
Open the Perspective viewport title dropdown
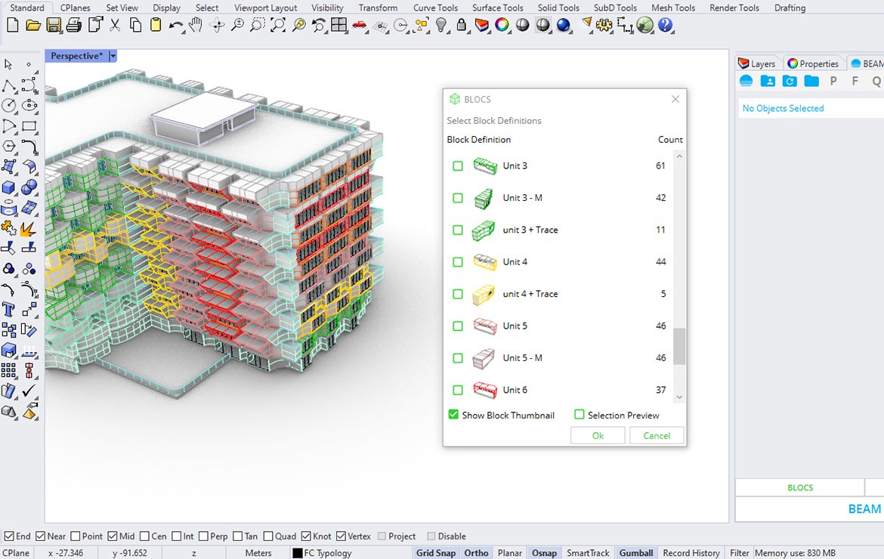tap(113, 55)
